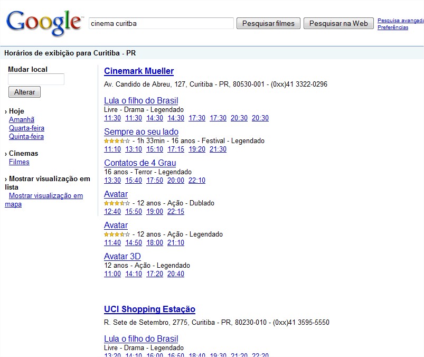The width and height of the screenshot is (424, 357).
Task: Switch to the Filmes view link
Action: (x=19, y=162)
